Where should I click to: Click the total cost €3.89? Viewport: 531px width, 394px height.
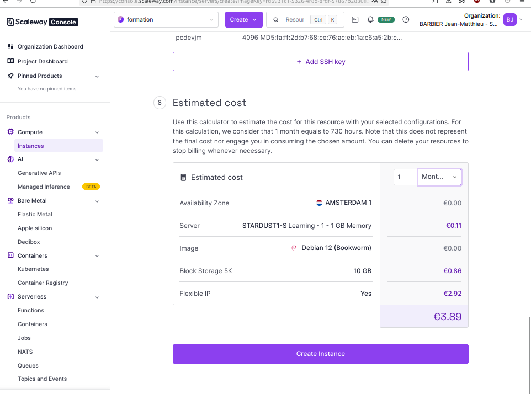[x=447, y=317]
